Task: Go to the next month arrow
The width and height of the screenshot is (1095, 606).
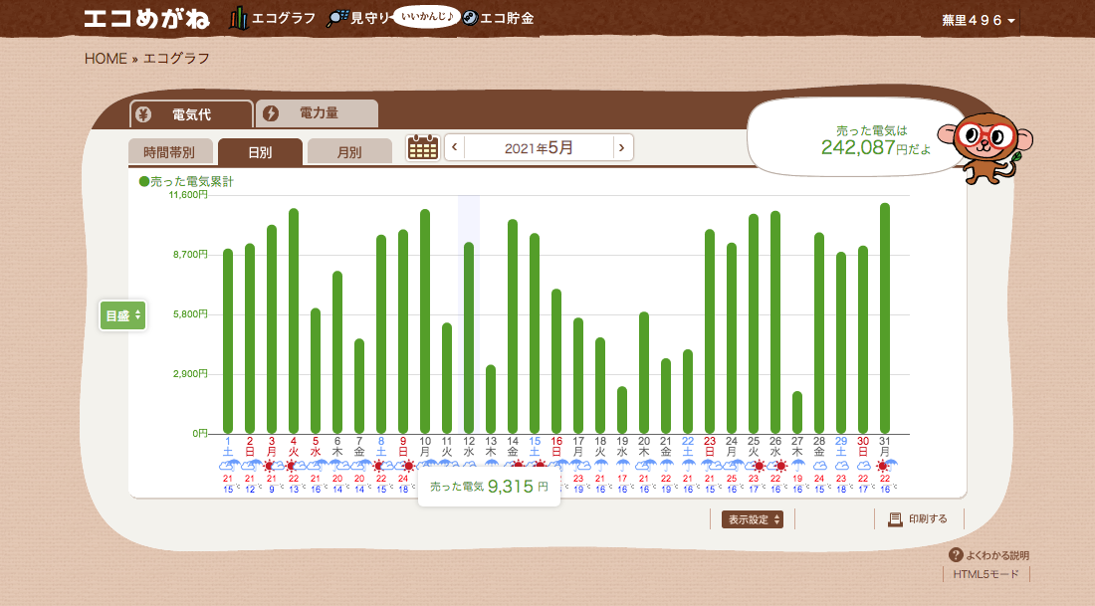Action: click(622, 148)
